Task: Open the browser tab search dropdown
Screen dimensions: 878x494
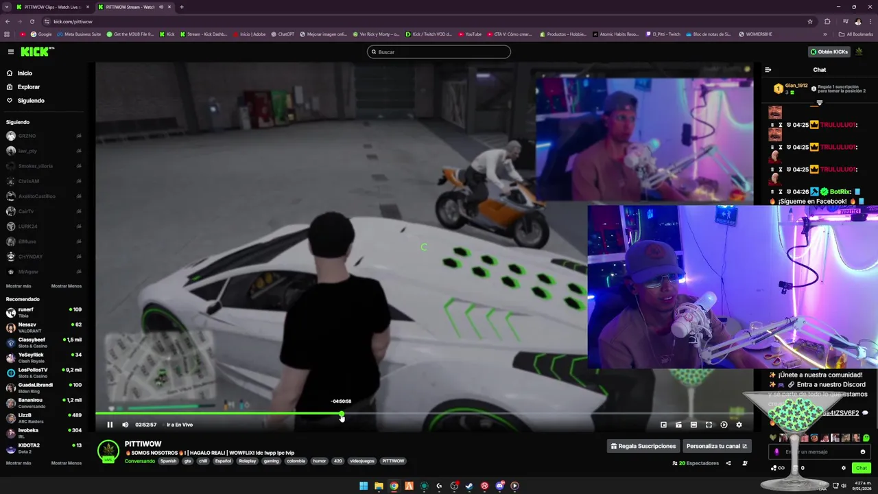Action: [x=6, y=7]
